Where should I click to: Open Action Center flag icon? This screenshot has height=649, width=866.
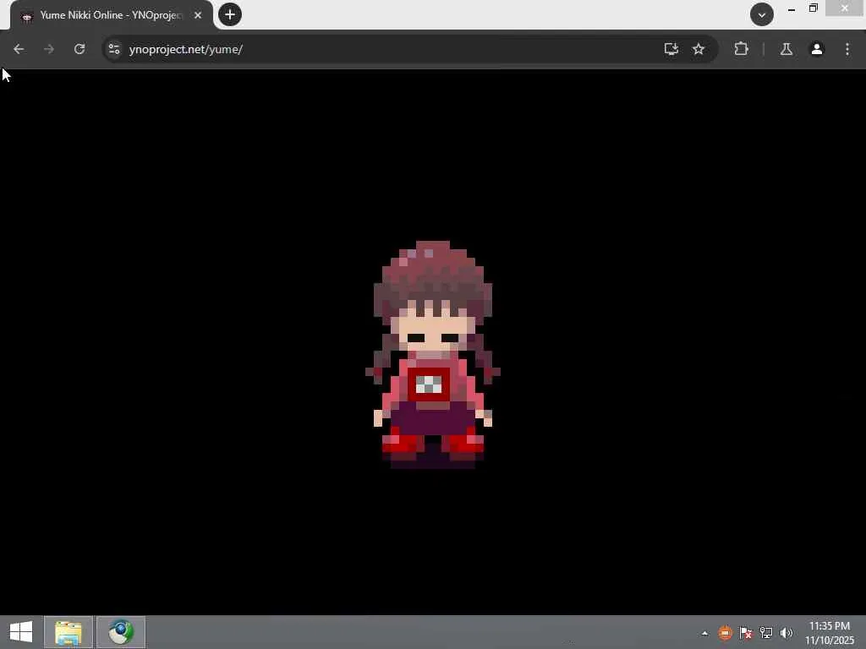coord(746,633)
